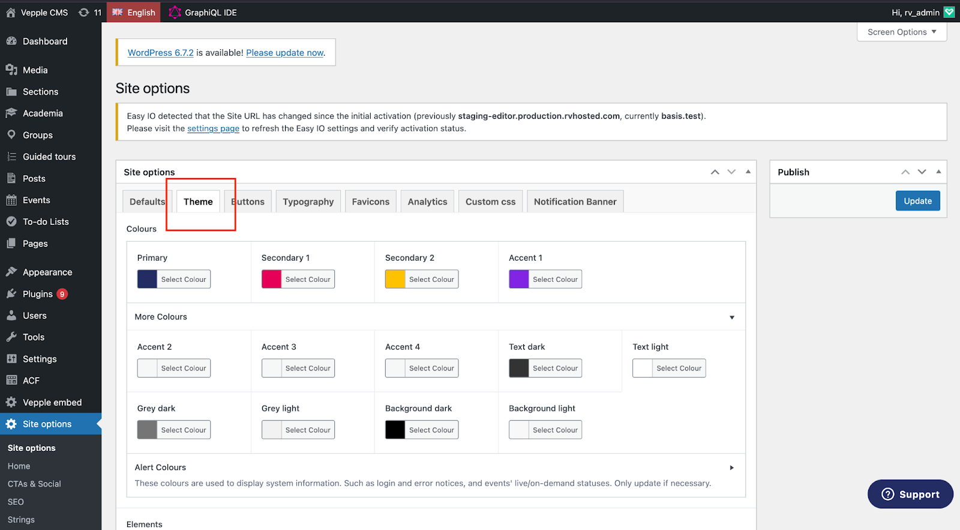This screenshot has width=960, height=530.
Task: Click Select Colour for Background light
Action: click(555, 430)
